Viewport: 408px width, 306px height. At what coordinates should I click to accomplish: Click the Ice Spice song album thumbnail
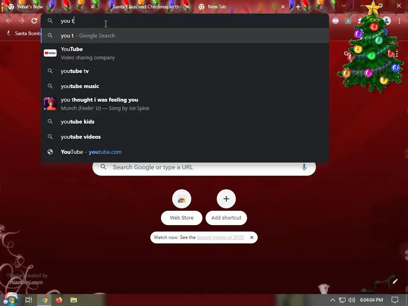[50, 104]
